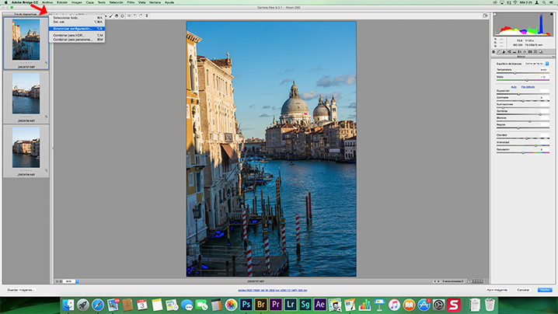Open App Store from the Dock
Screen dimensions: 558x314
pyautogui.click(x=424, y=305)
